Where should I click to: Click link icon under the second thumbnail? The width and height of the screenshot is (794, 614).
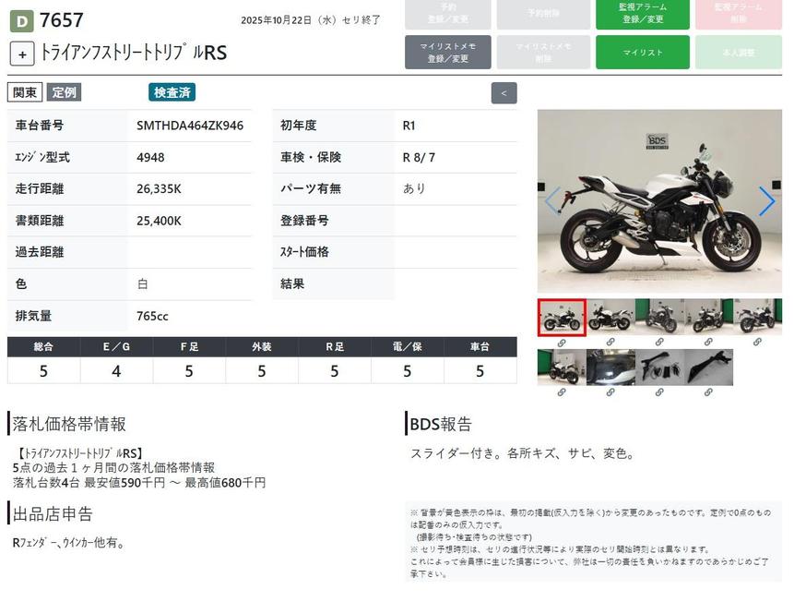[x=610, y=343]
